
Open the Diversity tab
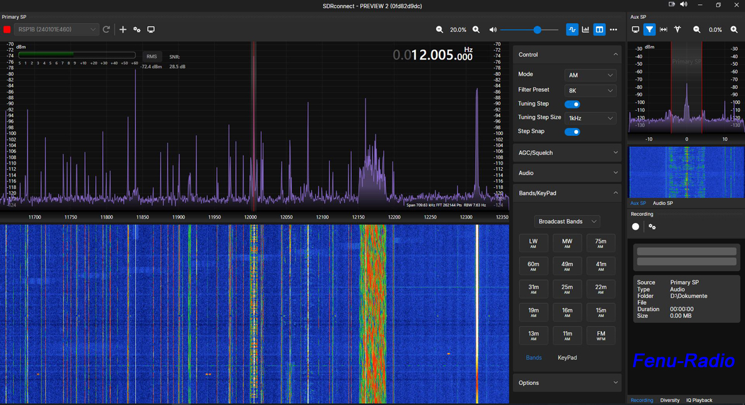tap(670, 400)
